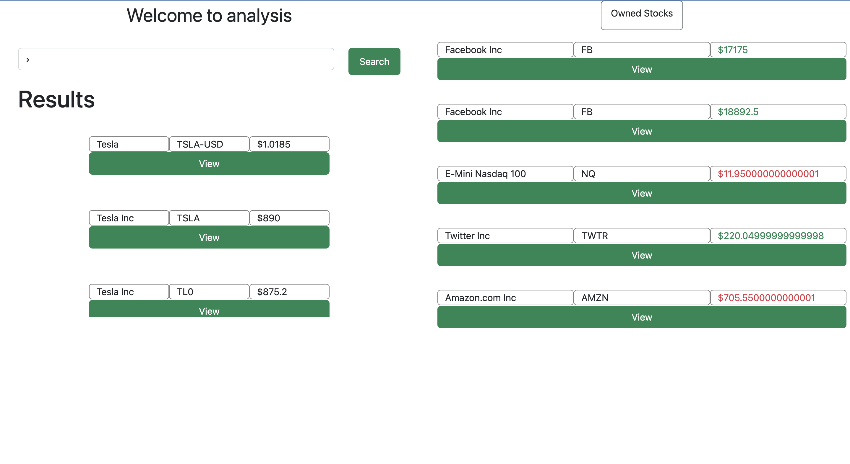View the Tesla Inc TSLA result
The height and width of the screenshot is (464, 850).
(x=209, y=237)
